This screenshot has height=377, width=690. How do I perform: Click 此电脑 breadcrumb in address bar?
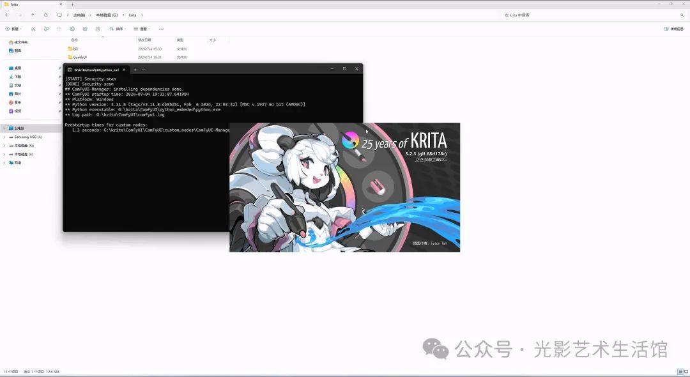(x=79, y=15)
